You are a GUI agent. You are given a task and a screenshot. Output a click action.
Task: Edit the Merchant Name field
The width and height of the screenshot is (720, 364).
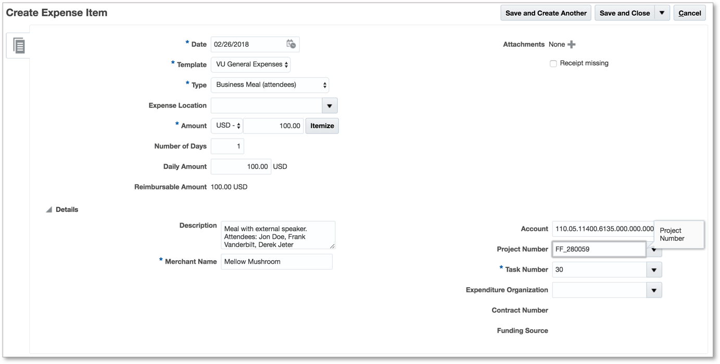(276, 262)
